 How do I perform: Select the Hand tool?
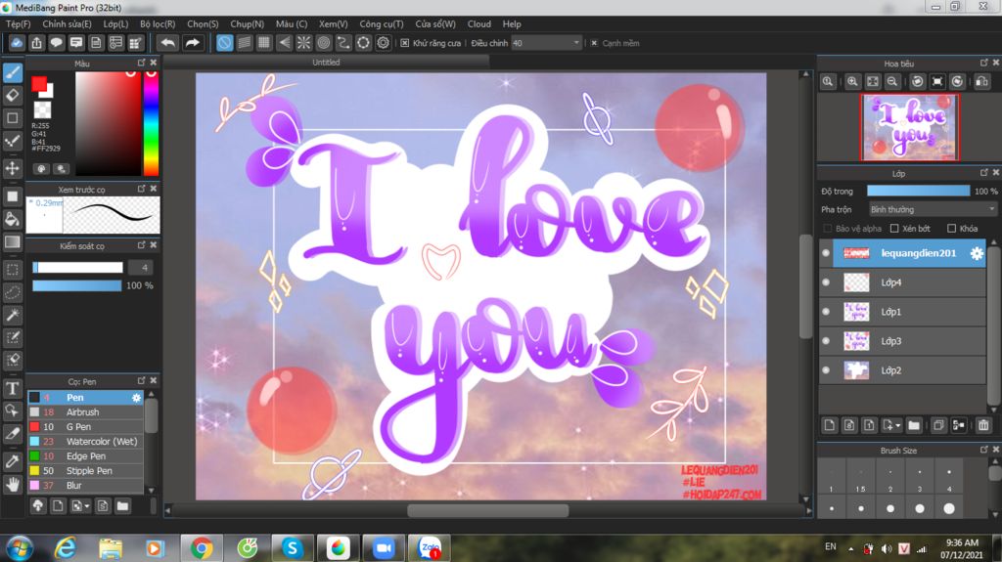(x=13, y=484)
